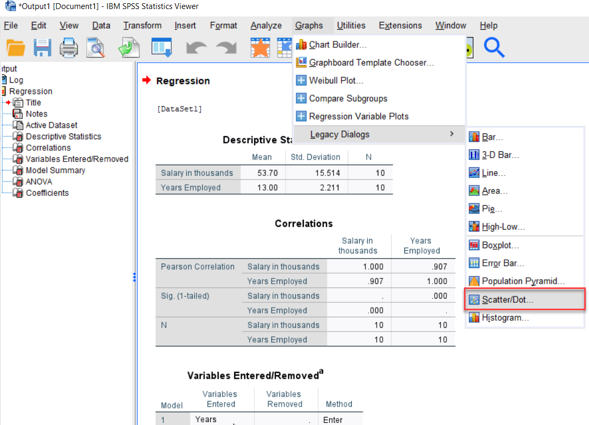
Task: Click the orange star Go to Data icon
Action: click(260, 48)
